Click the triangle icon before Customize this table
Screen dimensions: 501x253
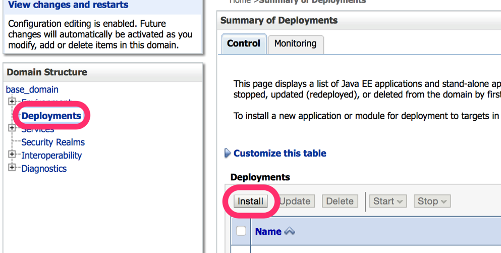point(228,154)
